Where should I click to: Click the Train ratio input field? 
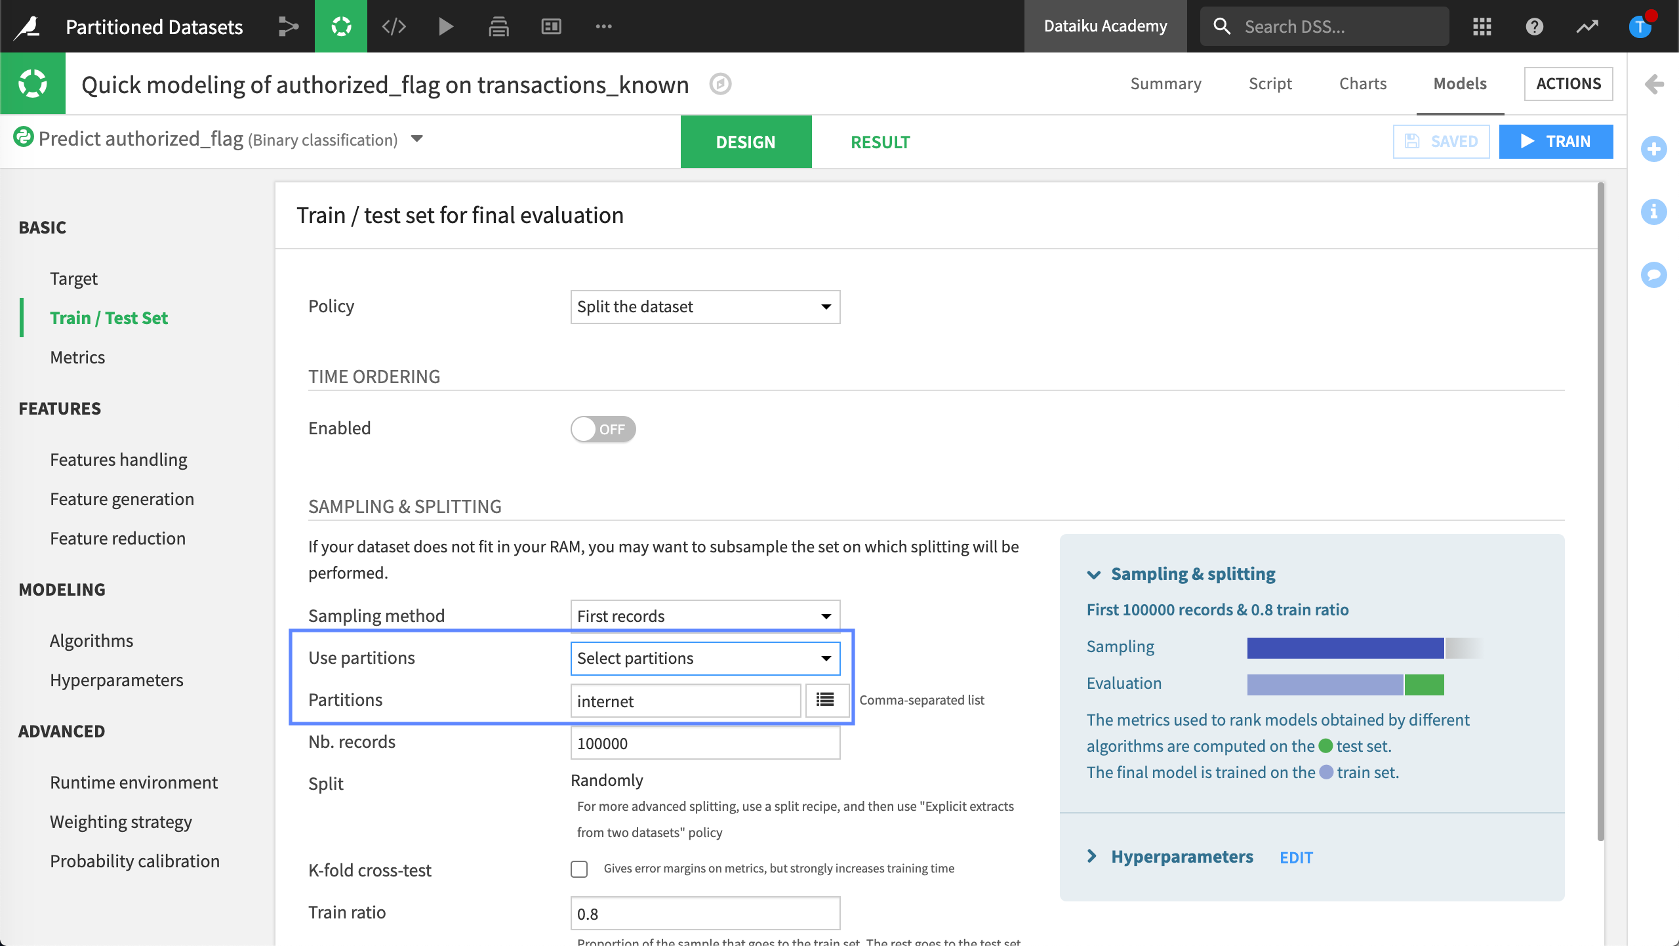coord(705,913)
